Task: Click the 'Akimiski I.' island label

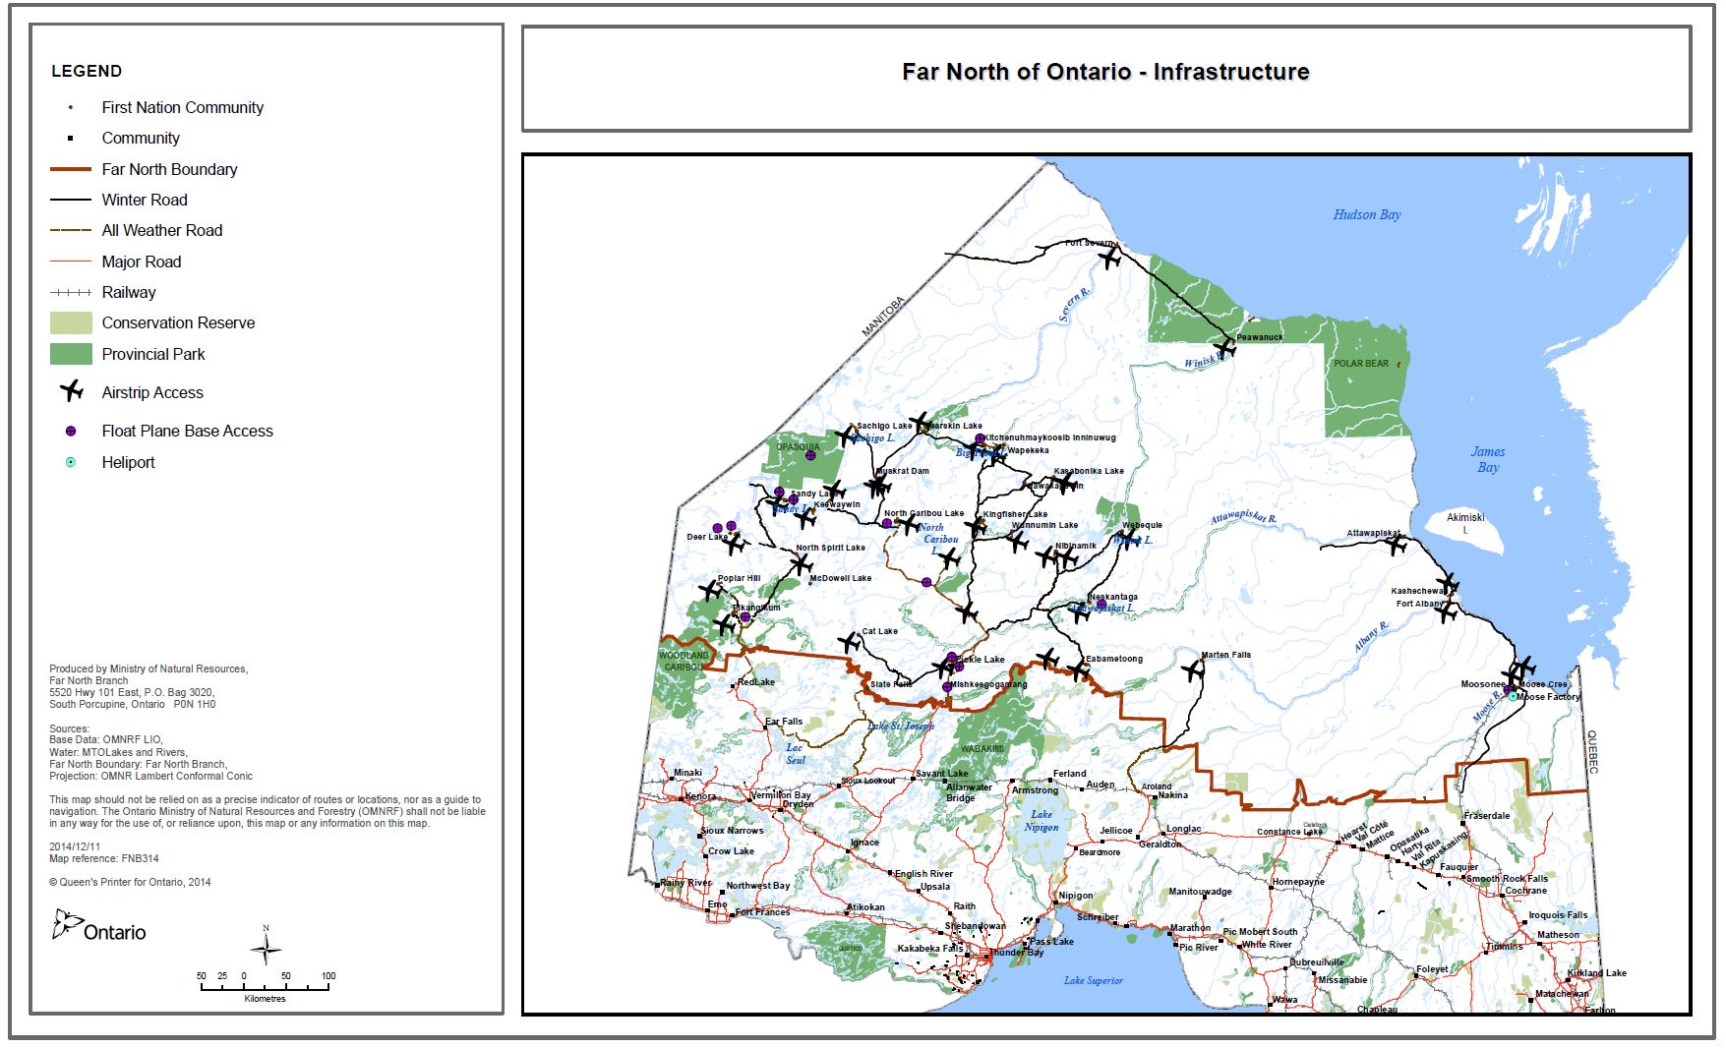Action: 1465,523
